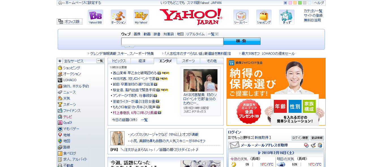This screenshot has width=382, height=167.
Task: Switch to the その他 news tab
Action: coord(212,61)
